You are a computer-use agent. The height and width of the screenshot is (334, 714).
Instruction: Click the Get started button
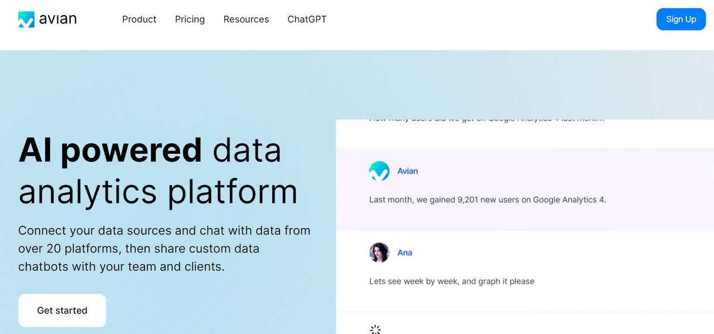[x=62, y=311]
